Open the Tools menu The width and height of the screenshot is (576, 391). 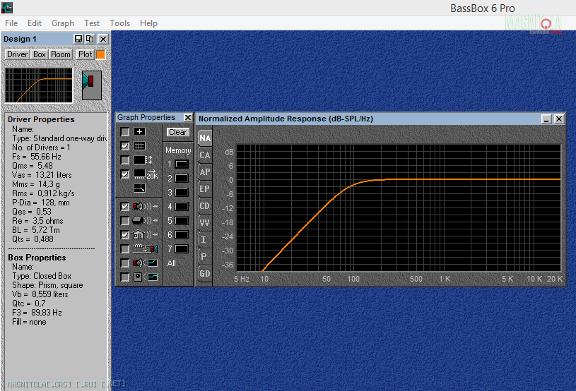(119, 23)
